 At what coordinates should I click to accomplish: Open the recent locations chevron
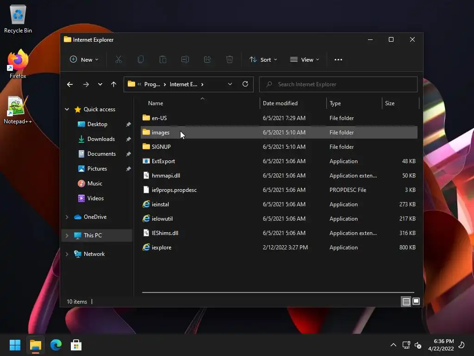(x=100, y=84)
